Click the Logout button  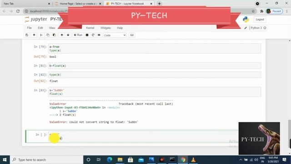tap(260, 19)
